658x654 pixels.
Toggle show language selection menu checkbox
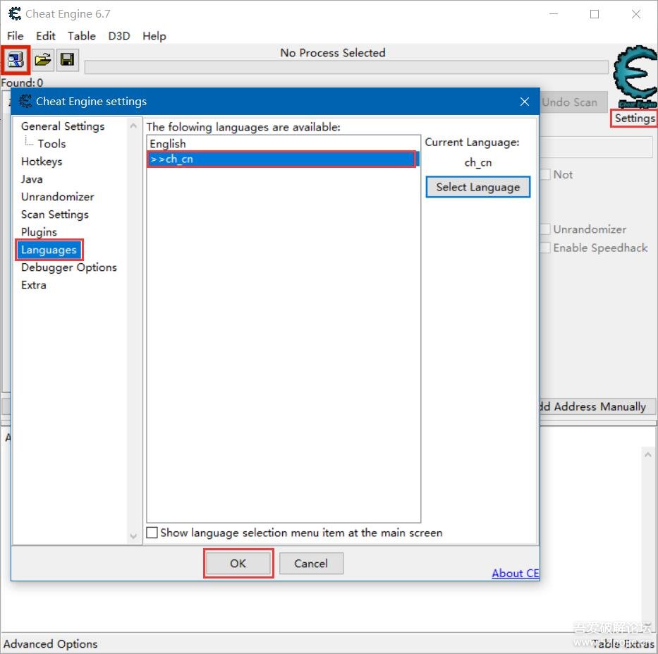coord(152,533)
